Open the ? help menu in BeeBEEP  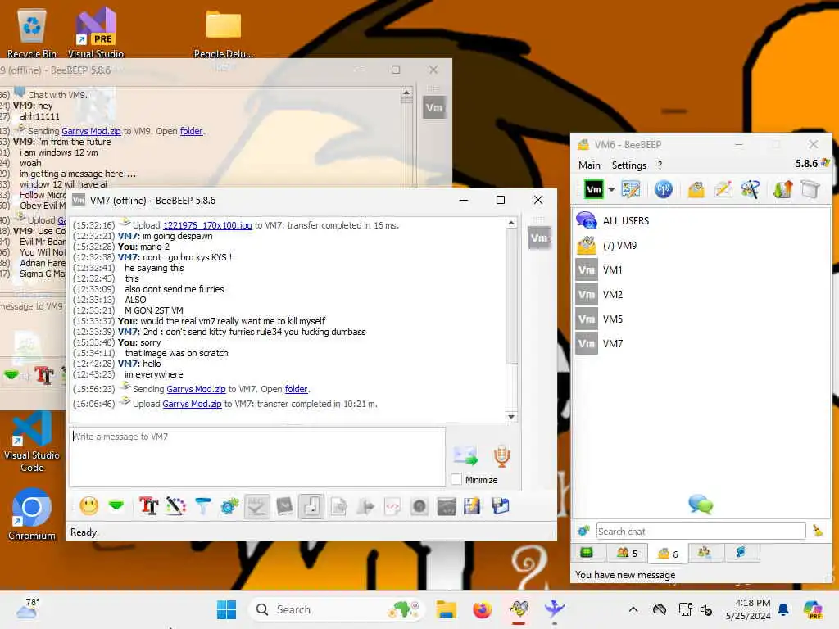660,165
